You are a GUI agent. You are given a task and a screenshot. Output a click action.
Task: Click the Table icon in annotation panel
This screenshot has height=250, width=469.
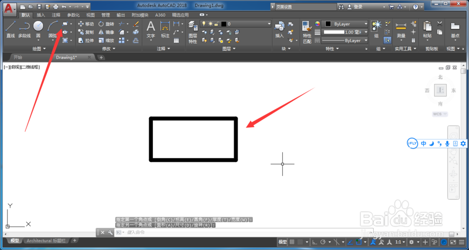point(176,40)
